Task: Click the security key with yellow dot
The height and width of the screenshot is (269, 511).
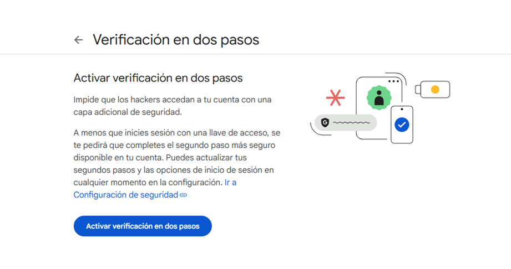Action: pos(432,90)
